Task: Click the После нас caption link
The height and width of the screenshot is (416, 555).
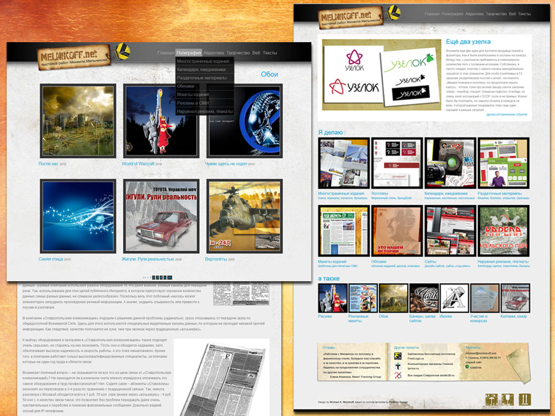Action: pos(48,164)
